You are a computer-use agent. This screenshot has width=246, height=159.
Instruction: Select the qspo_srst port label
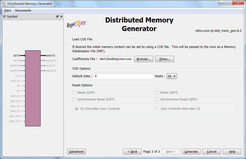tap(14, 116)
